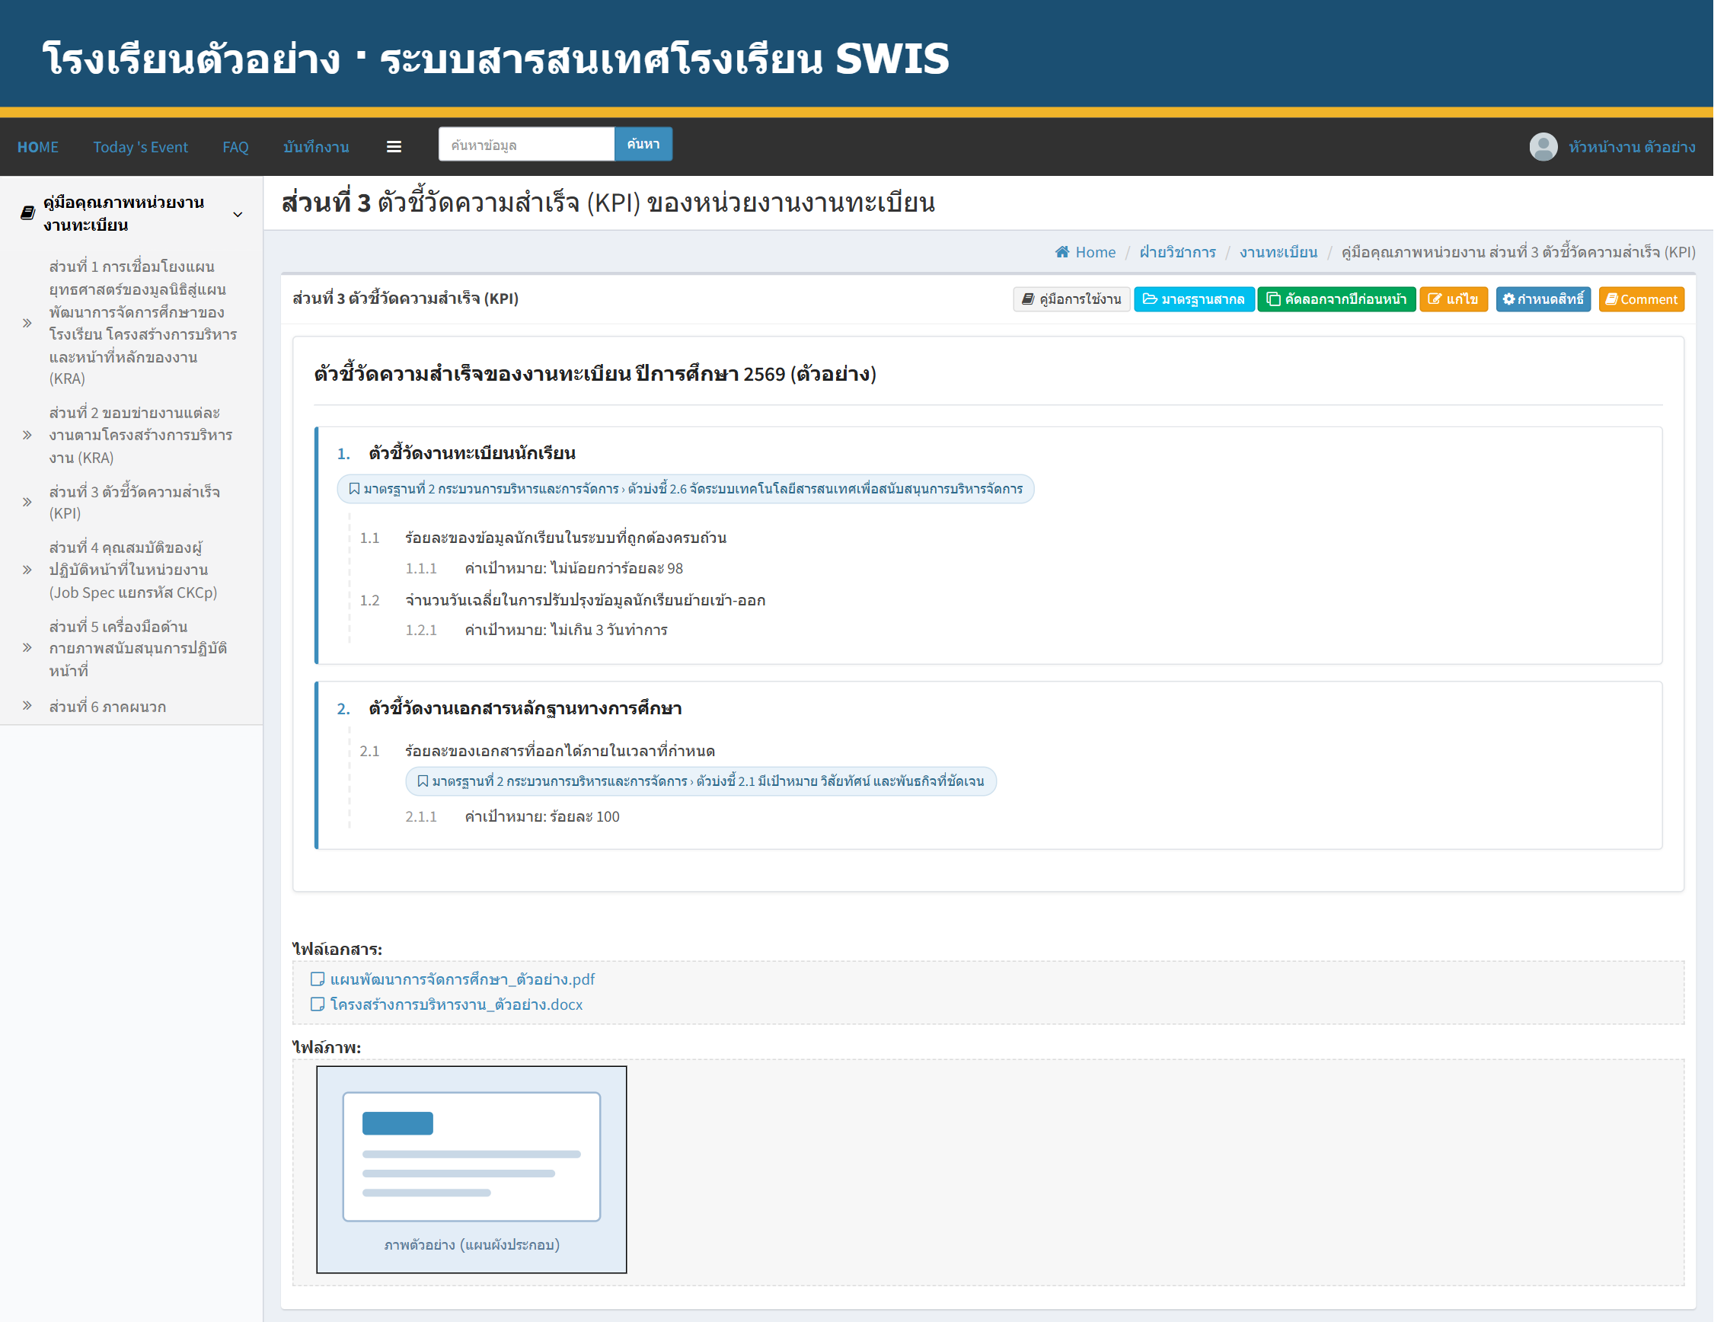Click the ค้นหา search button
This screenshot has height=1322, width=1727.
point(643,144)
